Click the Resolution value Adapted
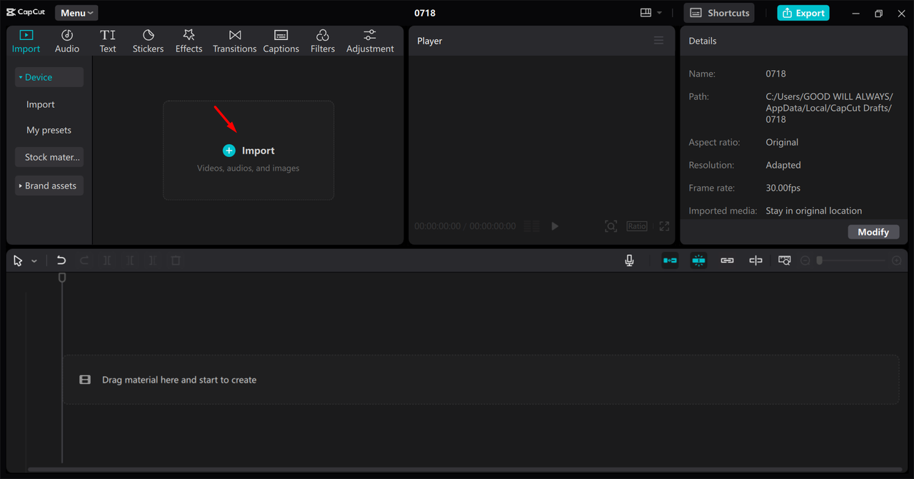Viewport: 914px width, 479px height. tap(783, 165)
